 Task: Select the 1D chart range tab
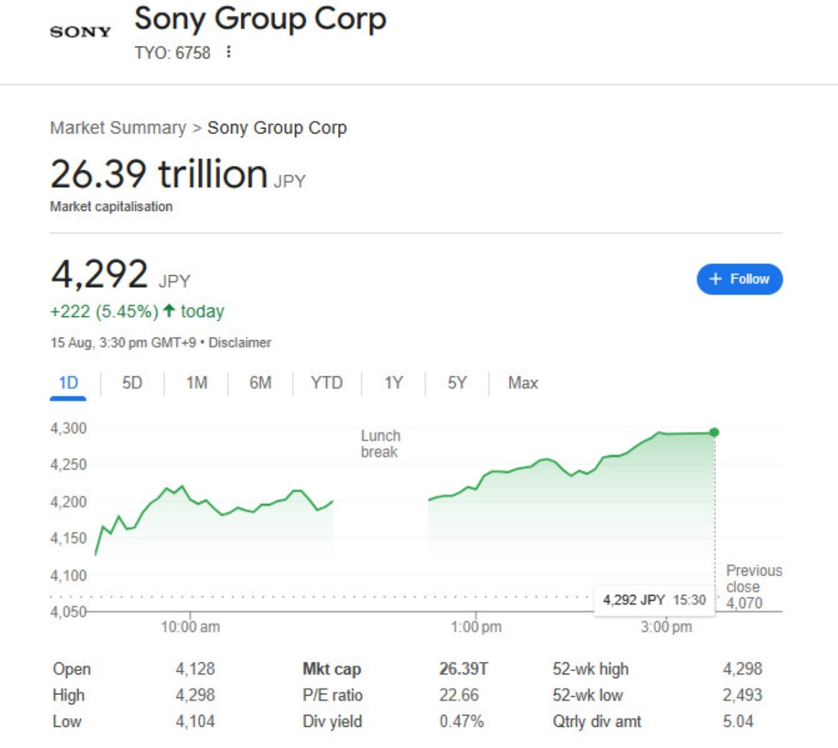tap(68, 383)
